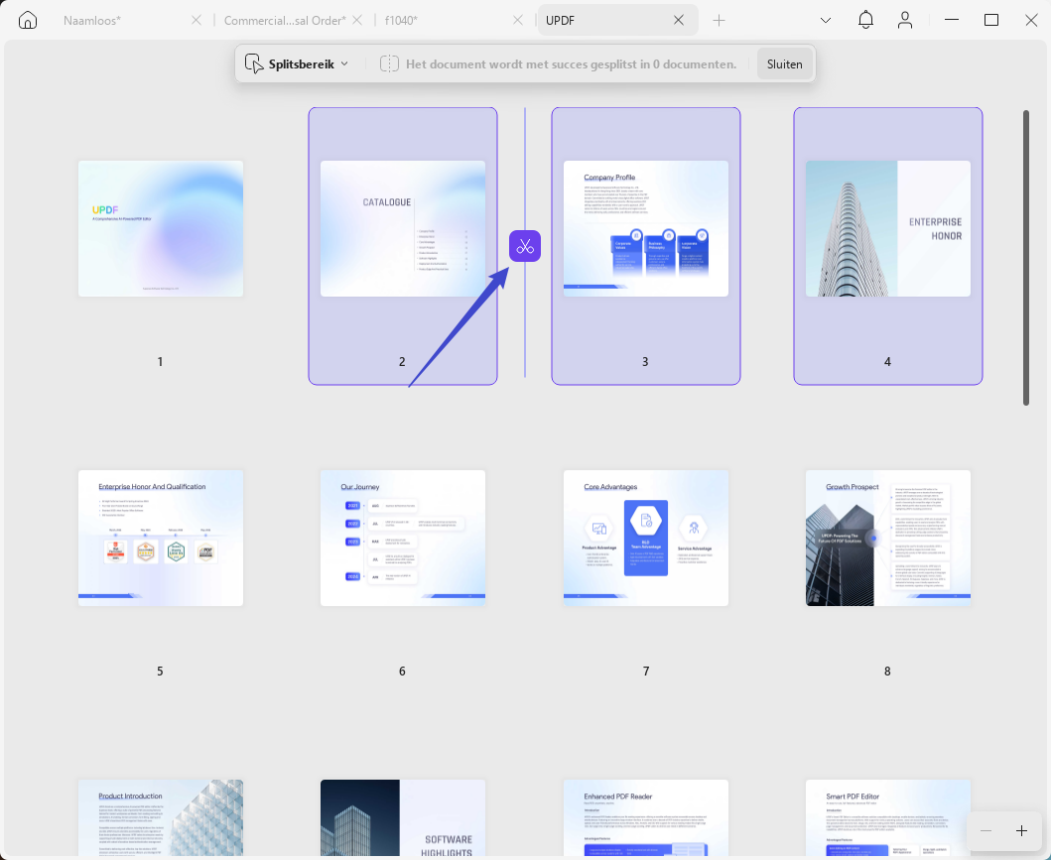The width and height of the screenshot is (1051, 860).
Task: Select page 7 Core Advantages thumbnail
Action: pos(645,538)
